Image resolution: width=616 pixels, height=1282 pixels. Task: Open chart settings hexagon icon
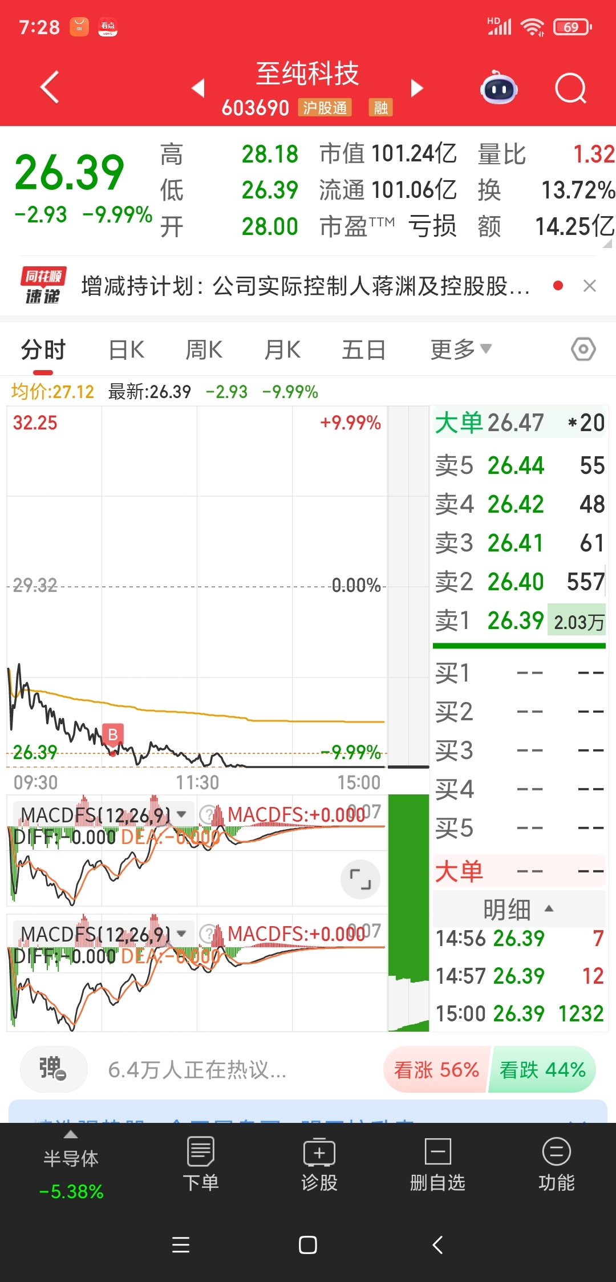583,349
